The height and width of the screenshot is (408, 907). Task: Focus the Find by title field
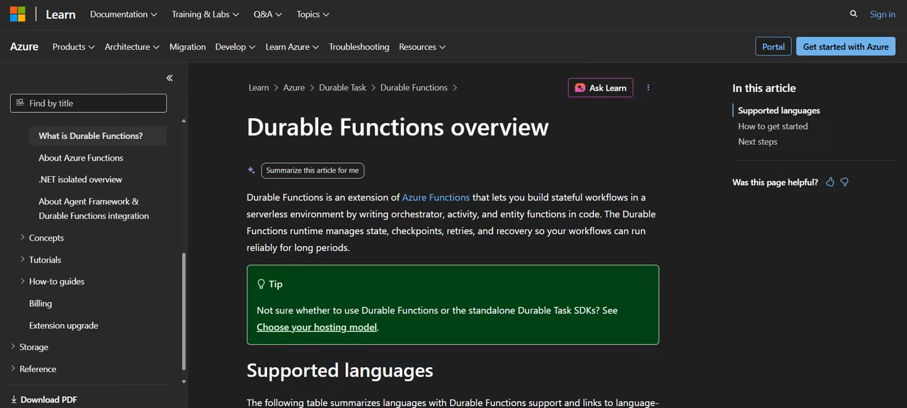[88, 103]
